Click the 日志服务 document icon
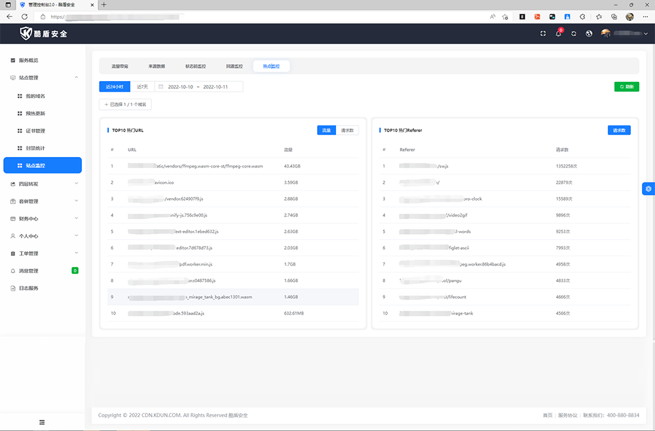Viewport: 655px width, 431px height. [13, 288]
